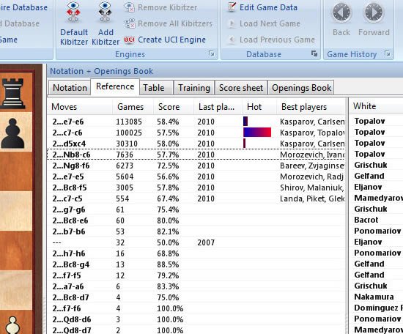Click the hot bar for 2...c7-c6
403x334 pixels.
(257, 133)
